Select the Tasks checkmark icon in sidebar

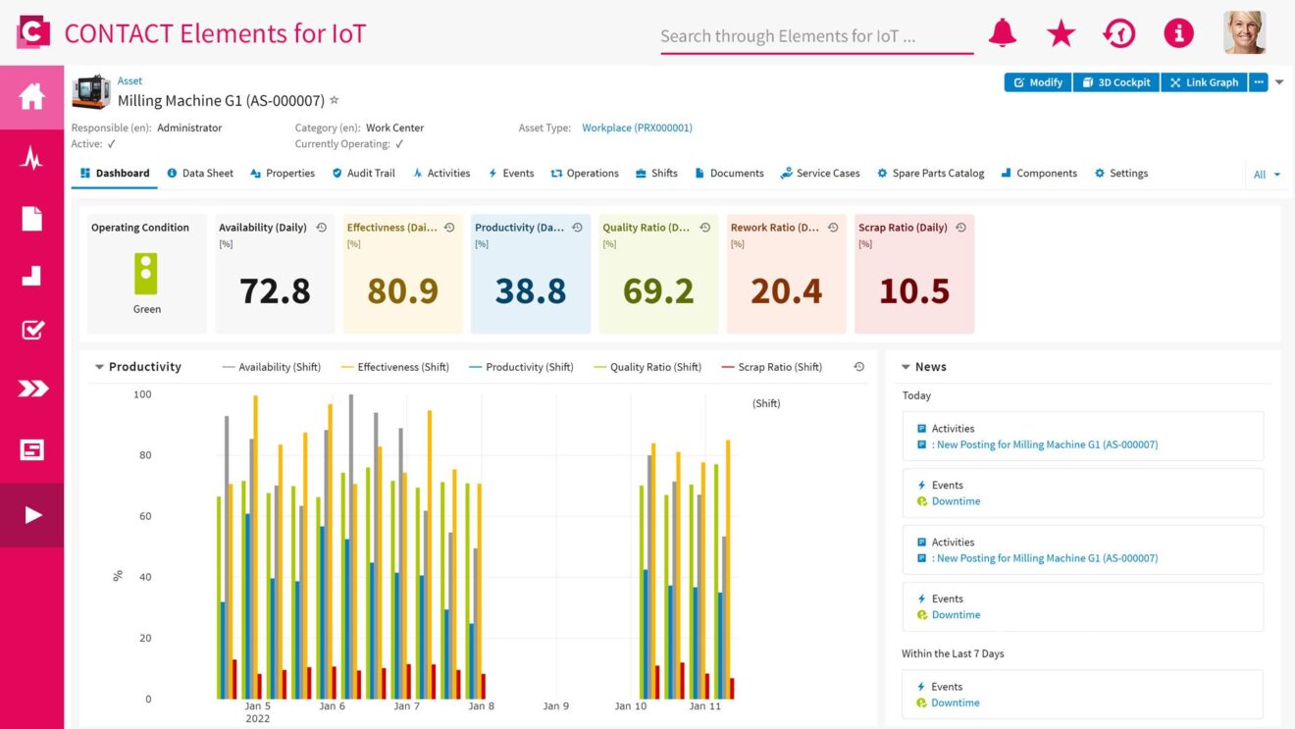click(31, 330)
